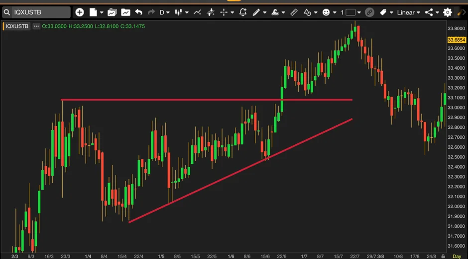The height and width of the screenshot is (259, 468).
Task: Open the D interval dropdown
Action: click(164, 12)
